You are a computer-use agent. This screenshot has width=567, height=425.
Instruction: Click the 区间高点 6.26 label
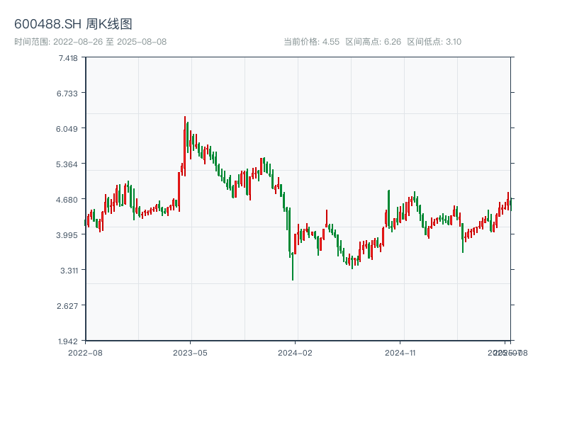pyautogui.click(x=374, y=42)
